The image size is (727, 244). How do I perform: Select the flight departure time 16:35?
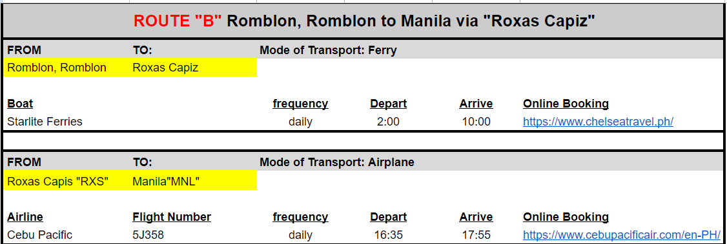388,235
